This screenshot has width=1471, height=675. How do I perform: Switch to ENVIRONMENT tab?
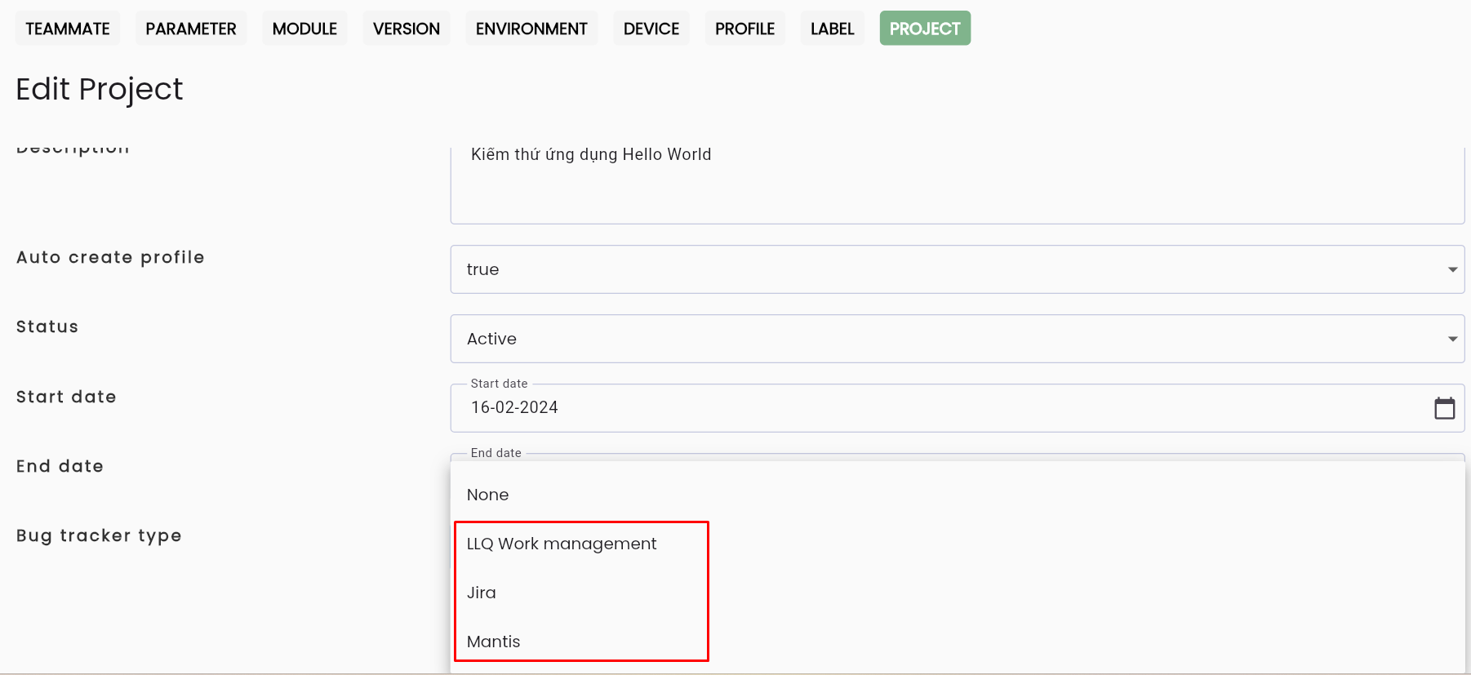531,29
